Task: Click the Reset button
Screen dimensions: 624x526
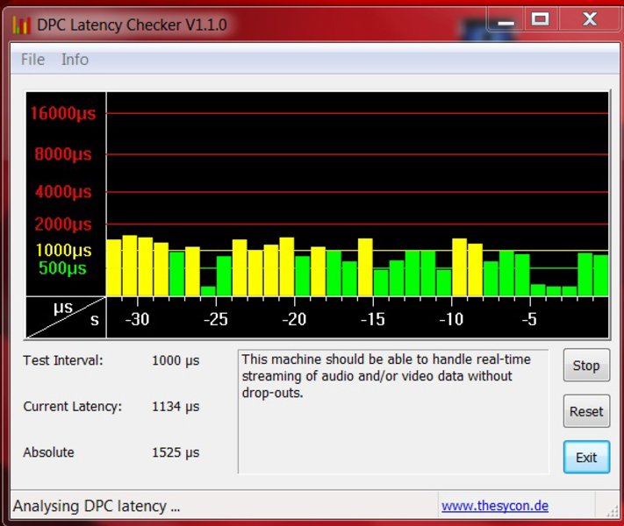Action: tap(586, 411)
